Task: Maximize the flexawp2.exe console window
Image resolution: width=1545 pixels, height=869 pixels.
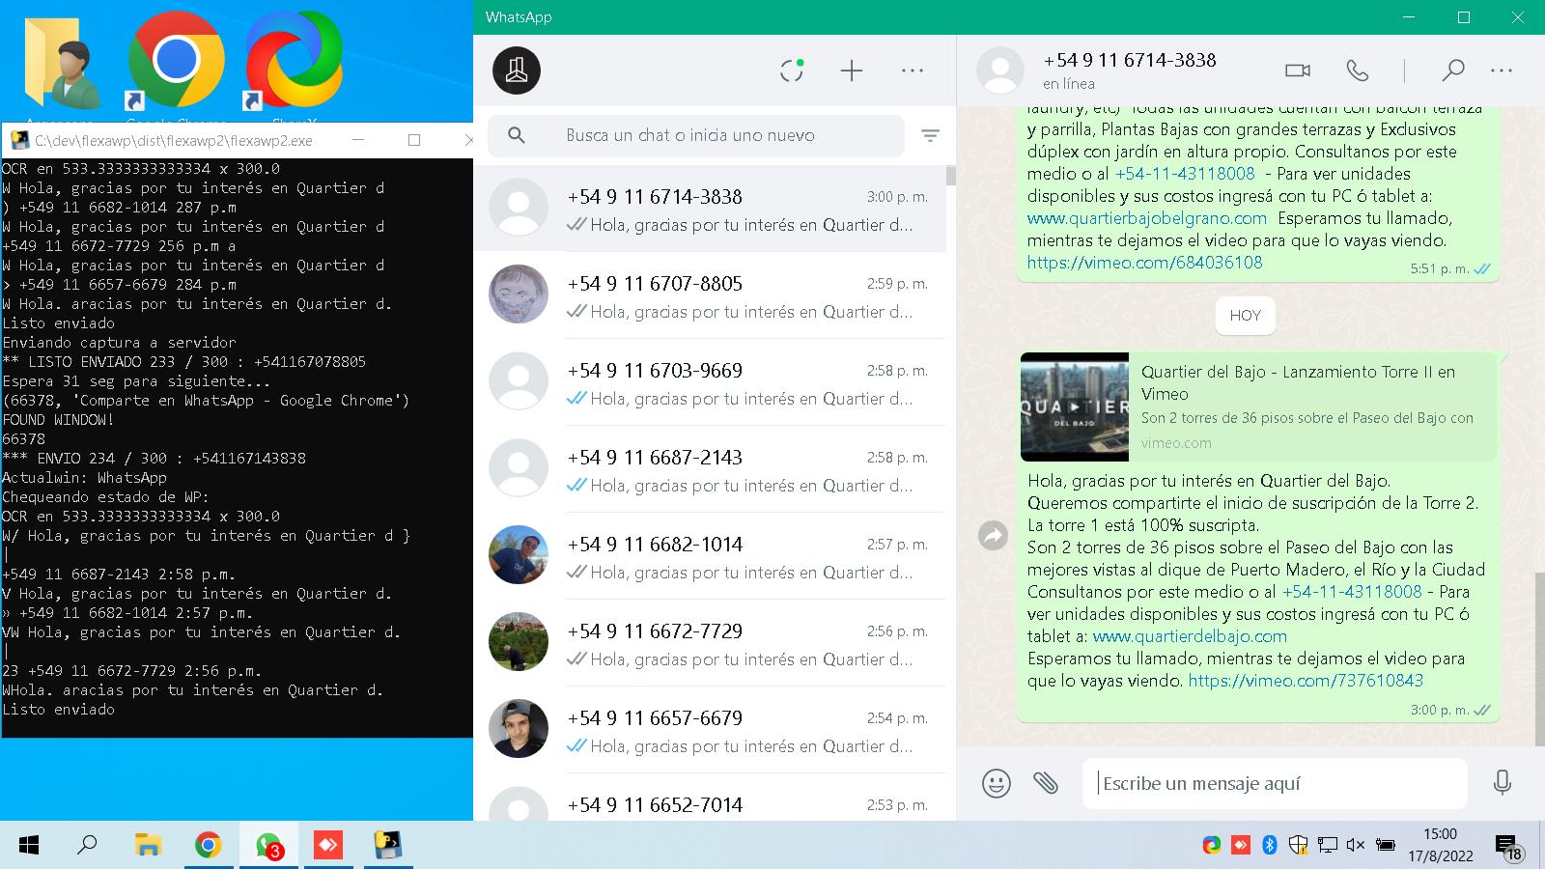Action: (414, 140)
